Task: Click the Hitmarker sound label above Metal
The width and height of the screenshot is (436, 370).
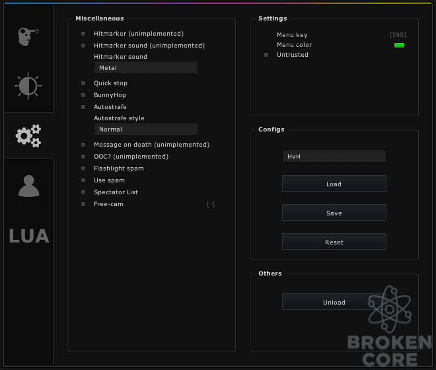Action: [x=120, y=57]
